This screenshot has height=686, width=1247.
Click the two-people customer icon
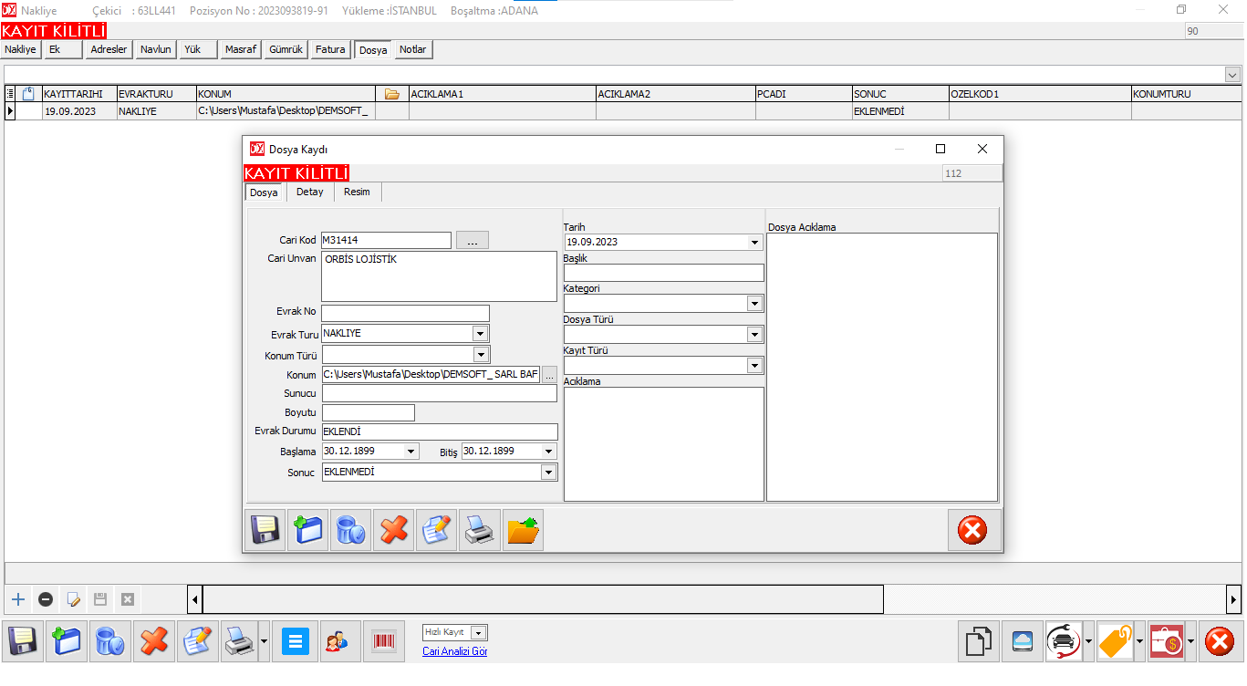339,641
